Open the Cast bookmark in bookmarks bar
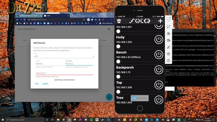This screenshot has width=217, height=122. [50, 23]
